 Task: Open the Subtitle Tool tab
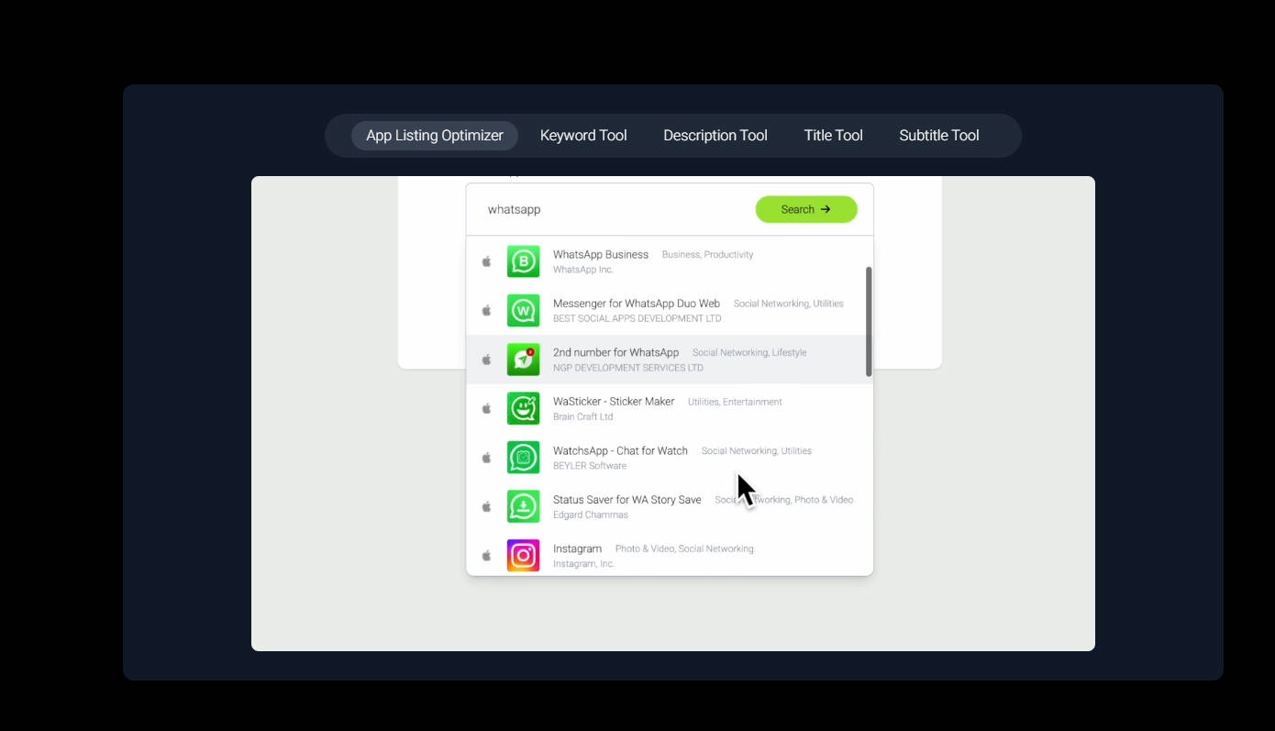(x=939, y=136)
